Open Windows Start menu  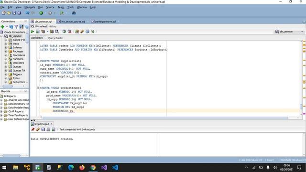[4, 168]
